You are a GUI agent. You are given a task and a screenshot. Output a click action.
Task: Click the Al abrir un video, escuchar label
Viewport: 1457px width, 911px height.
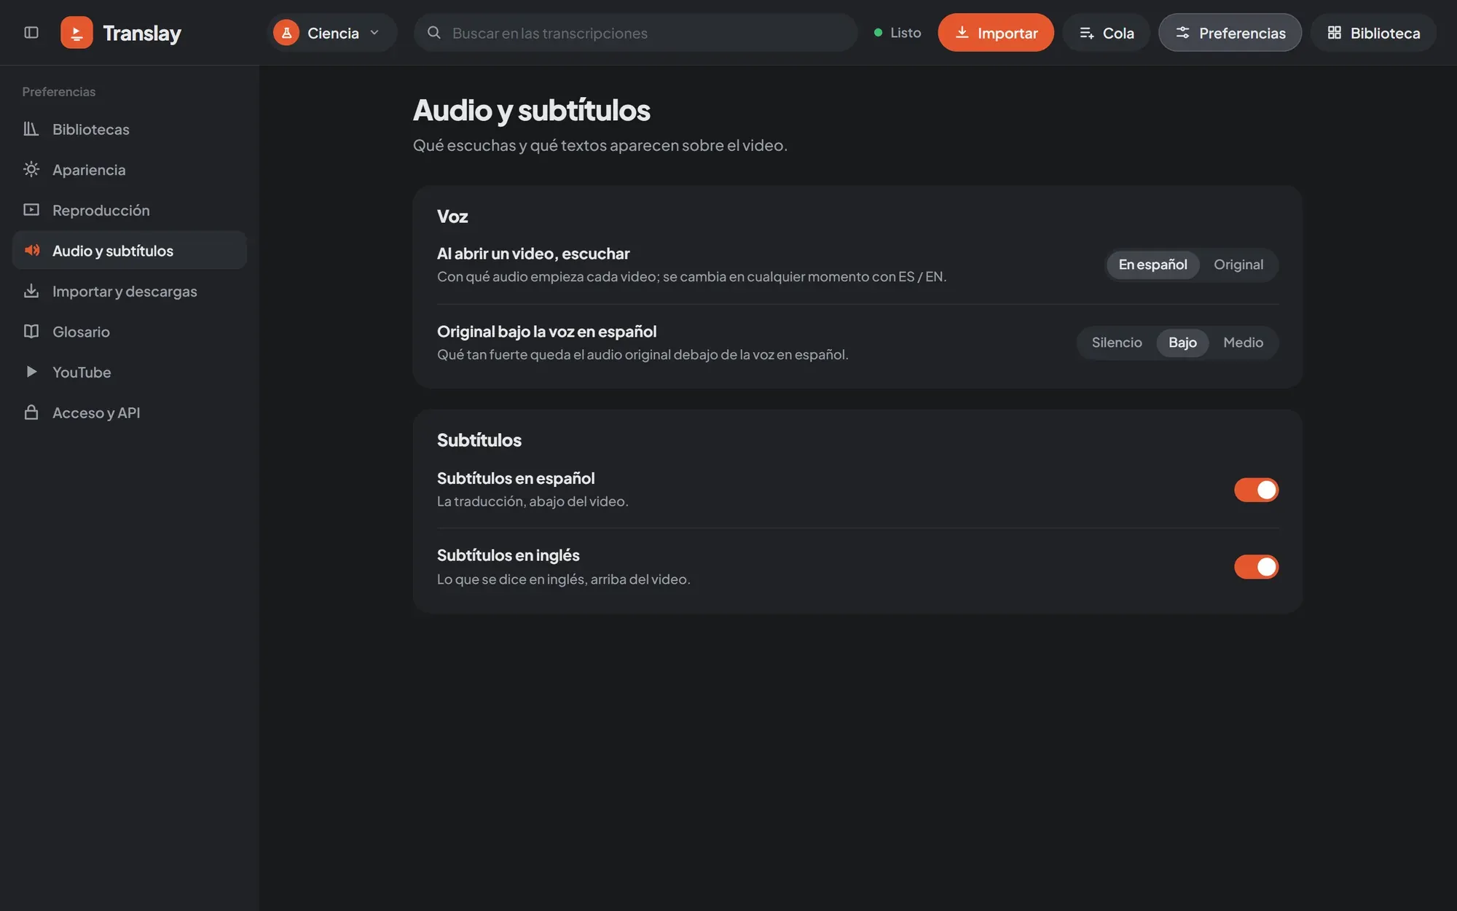(x=533, y=254)
